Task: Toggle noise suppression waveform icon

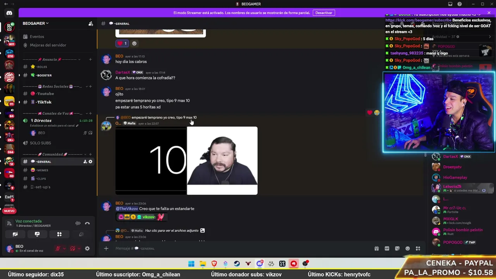Action: pos(78,223)
